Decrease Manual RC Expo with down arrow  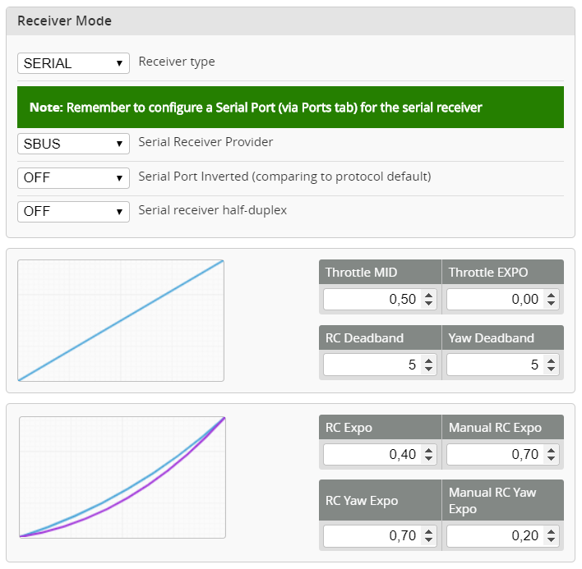pyautogui.click(x=551, y=458)
